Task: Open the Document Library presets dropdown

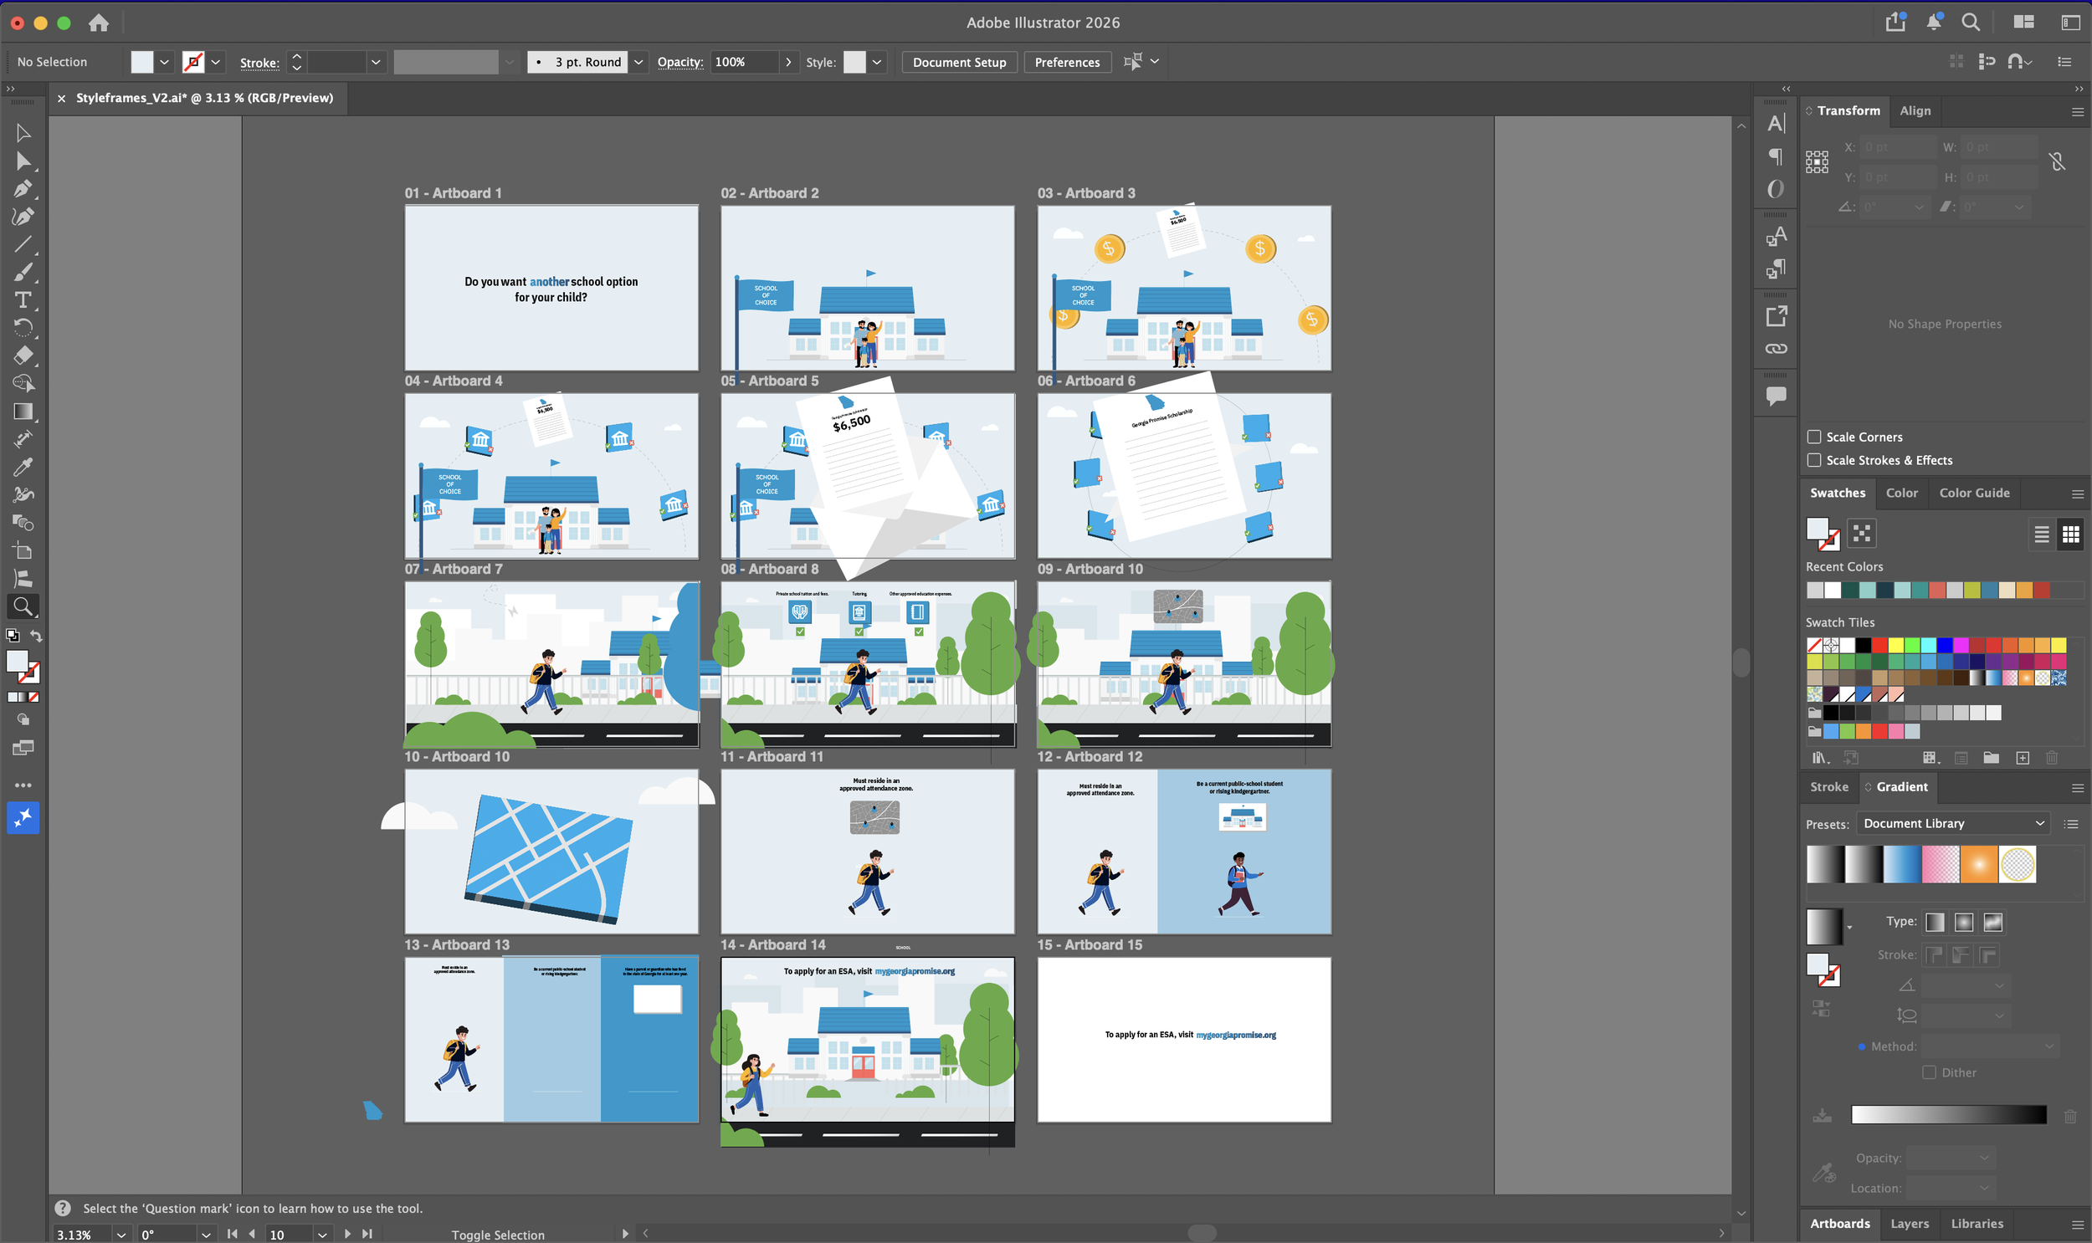Action: point(1953,823)
